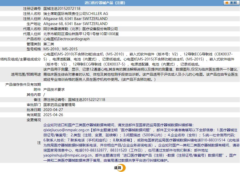The height and width of the screenshot is (172, 240).
Task: Click agent name 阿尔弗雷德席勒（北京）医疗设备股份有限公司
Action: click(x=81, y=29)
